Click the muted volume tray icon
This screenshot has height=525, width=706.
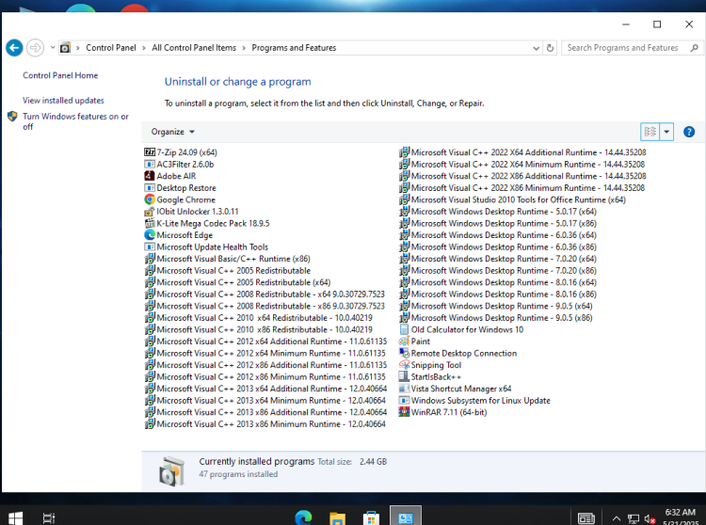pyautogui.click(x=650, y=518)
